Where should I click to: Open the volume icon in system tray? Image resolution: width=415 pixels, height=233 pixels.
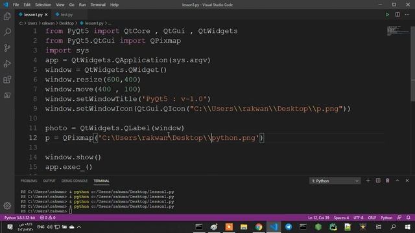49,227
